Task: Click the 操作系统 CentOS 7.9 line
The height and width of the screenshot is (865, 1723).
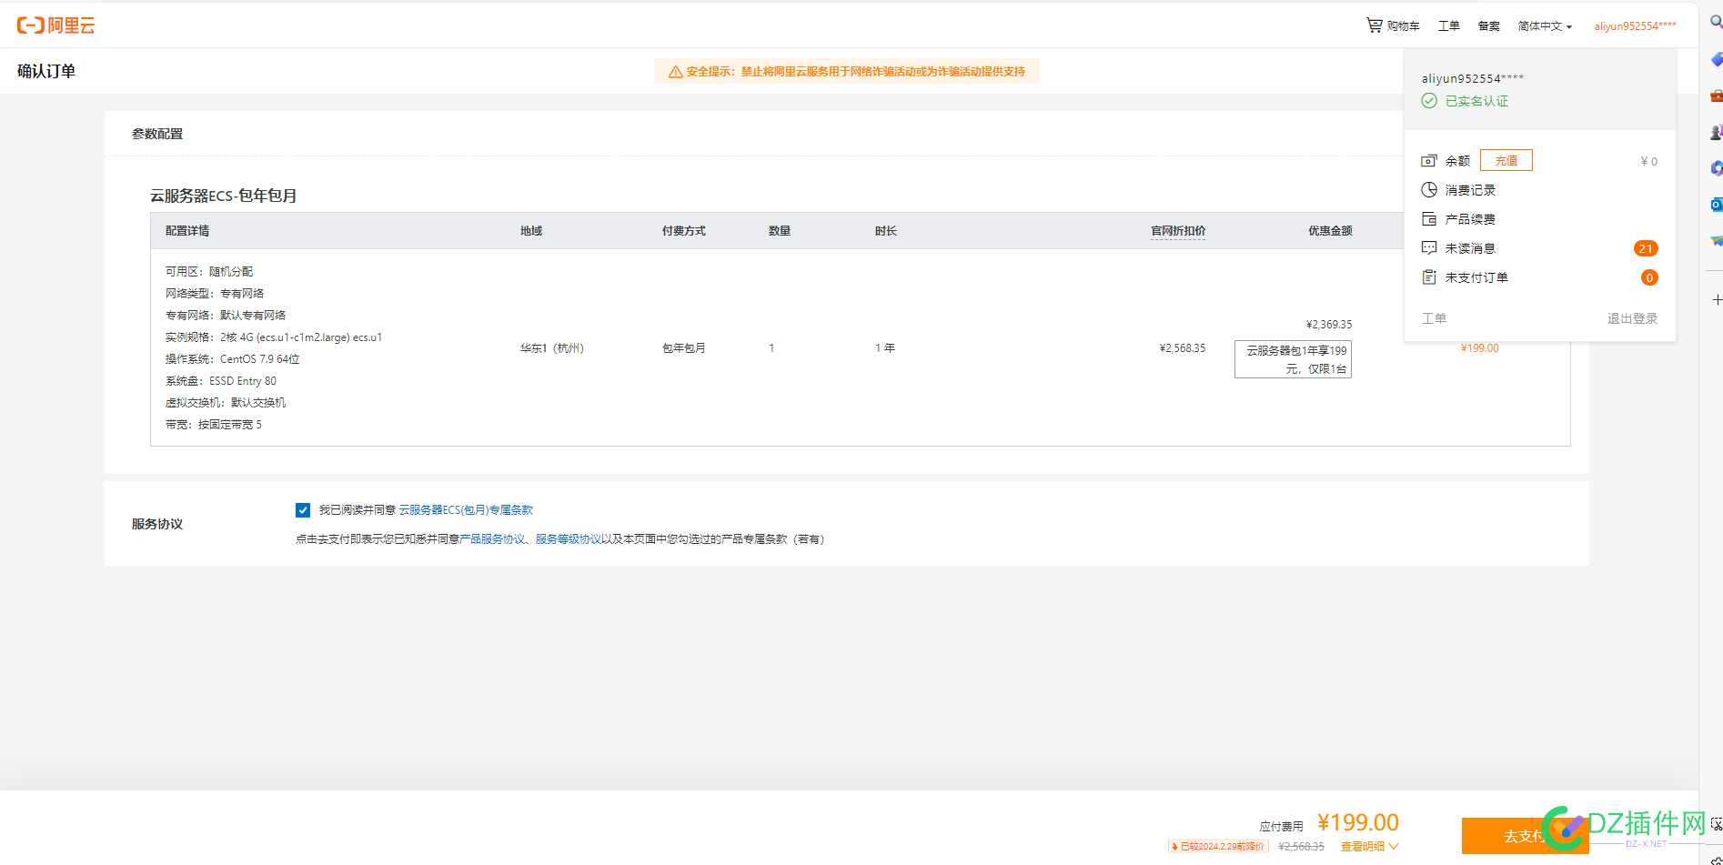Action: (232, 359)
